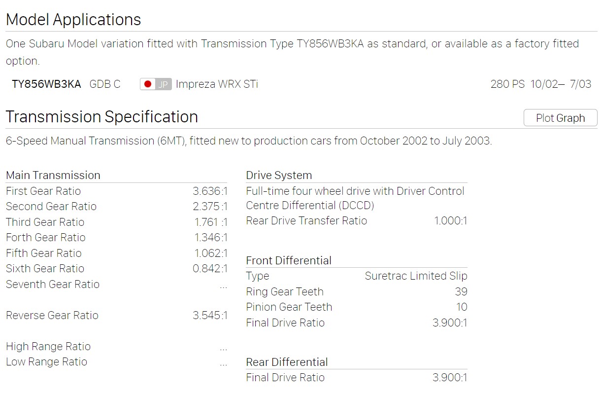Click the Third Gear Ratio label
This screenshot has width=602, height=395.
tap(45, 222)
